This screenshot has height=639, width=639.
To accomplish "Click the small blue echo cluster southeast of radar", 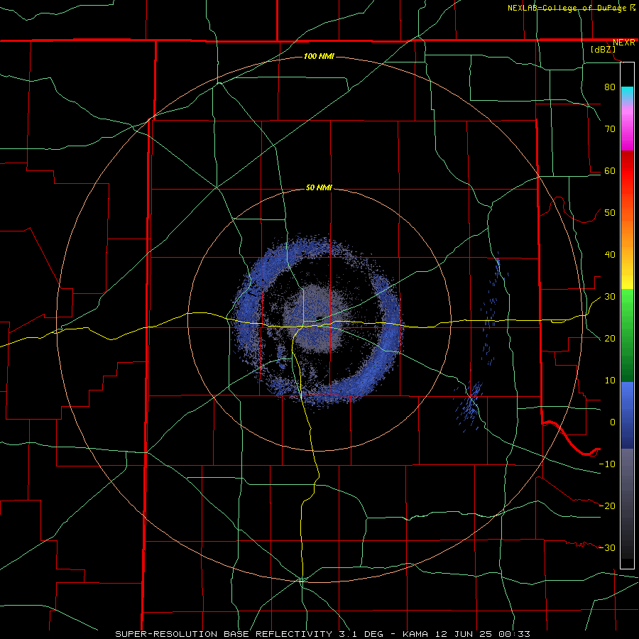I will pos(469,406).
